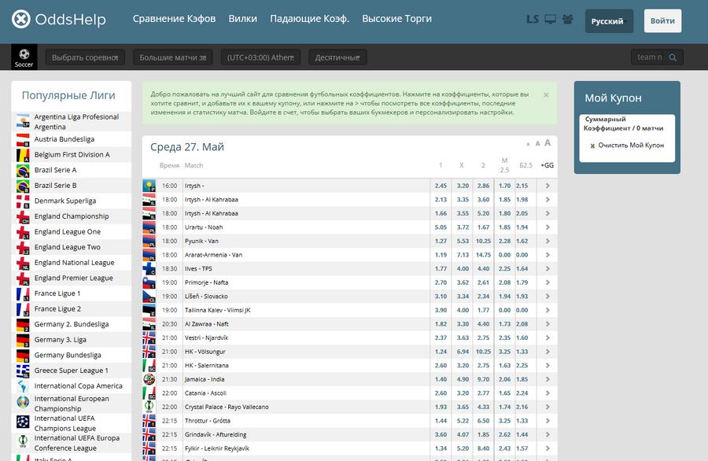Select home odds 1.93 for Crystal Palace
708x461 pixels.
click(x=441, y=407)
